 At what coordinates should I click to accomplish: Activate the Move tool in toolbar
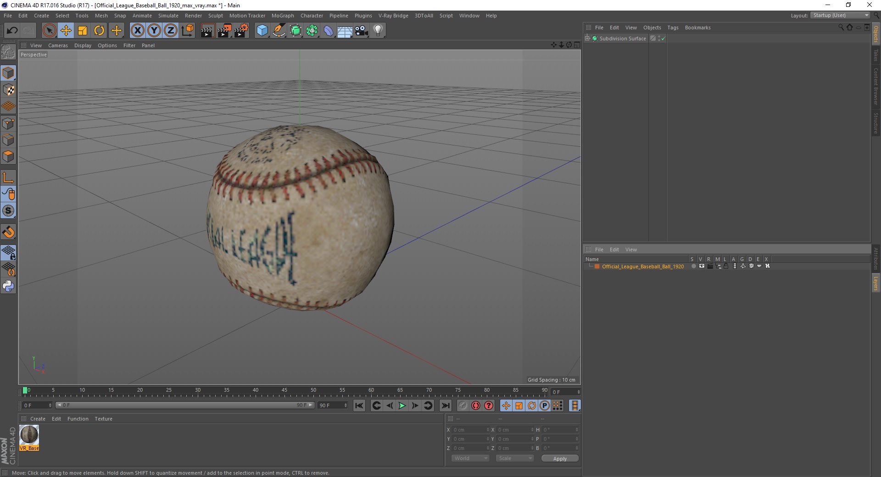tap(66, 31)
